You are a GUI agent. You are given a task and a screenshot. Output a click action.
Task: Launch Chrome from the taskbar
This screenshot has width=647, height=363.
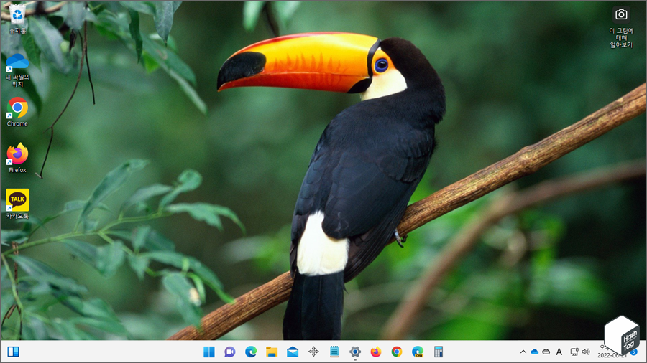coord(397,352)
